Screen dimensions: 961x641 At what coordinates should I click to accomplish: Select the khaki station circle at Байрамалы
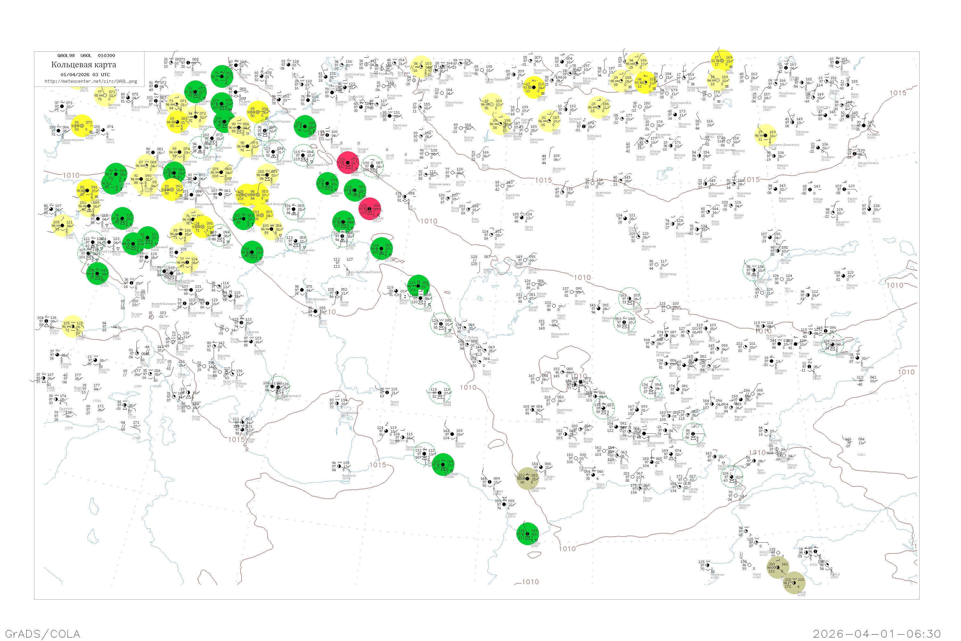[x=528, y=479]
